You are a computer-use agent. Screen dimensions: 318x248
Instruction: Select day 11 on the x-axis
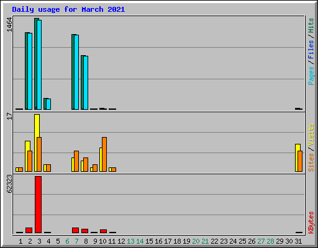coord(112,241)
